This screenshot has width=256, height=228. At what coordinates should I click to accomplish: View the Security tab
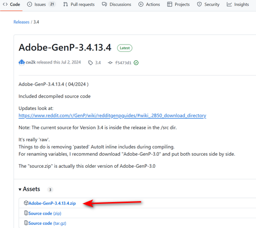tap(208, 4)
